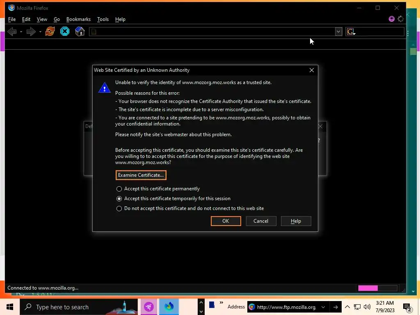Open the Windows Start menu

coord(10,307)
